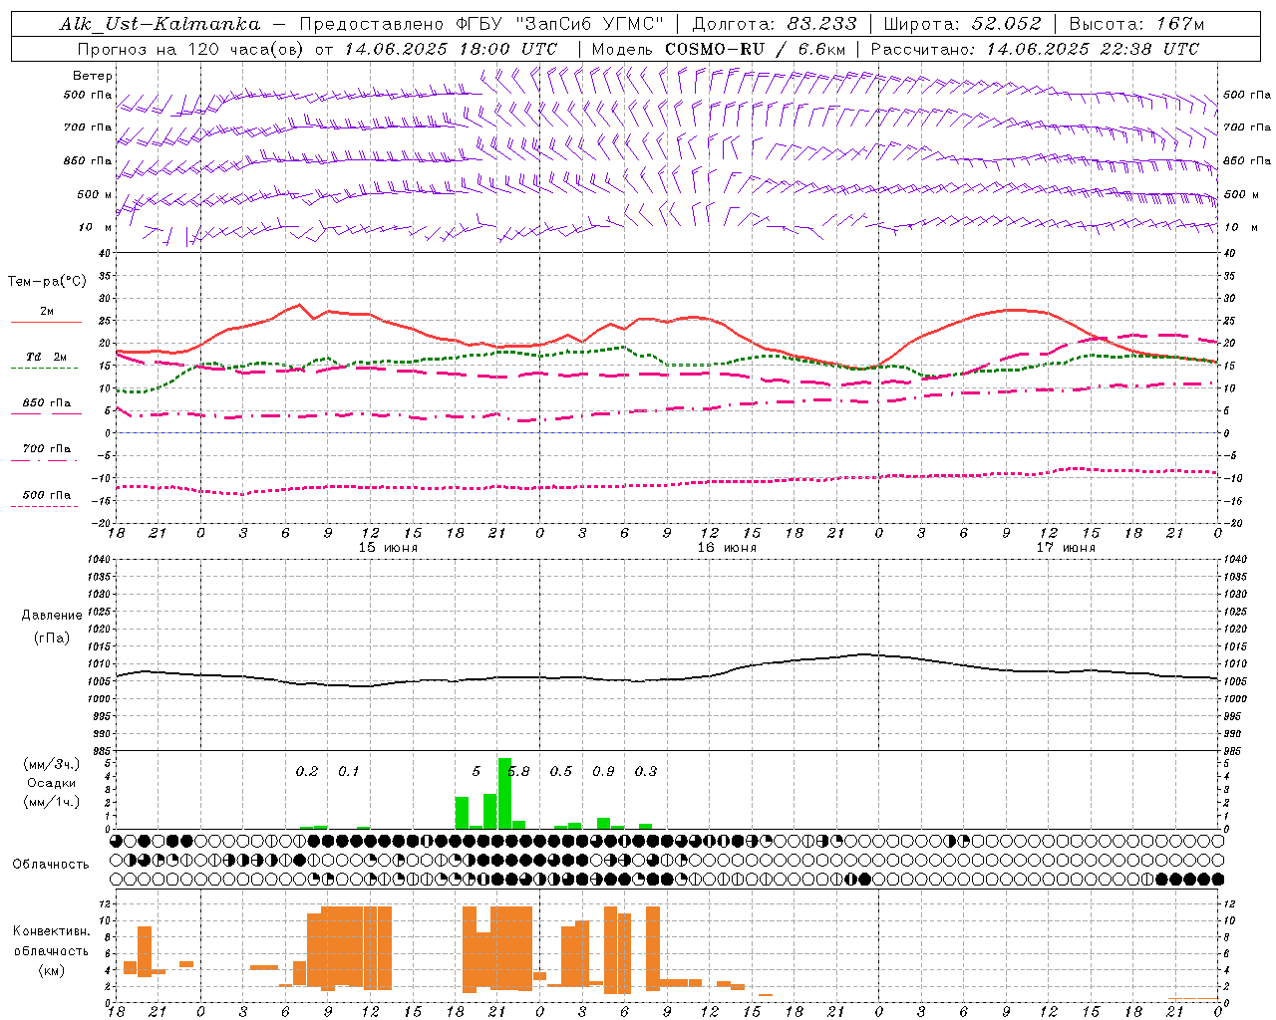Select the 17 июня date label
Screen dimensions: 1276x1020
click(1066, 548)
